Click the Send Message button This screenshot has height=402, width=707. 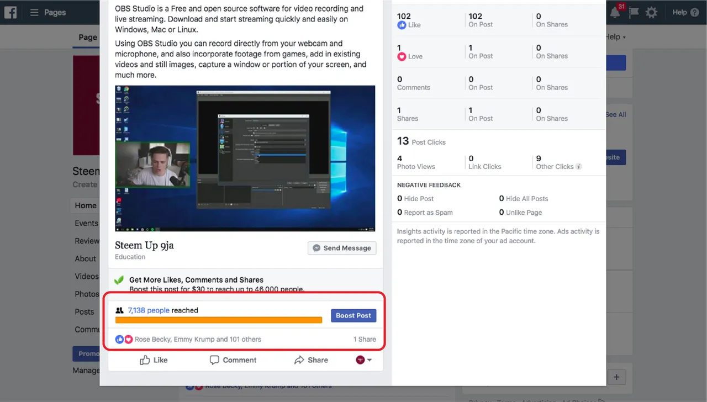click(x=342, y=248)
